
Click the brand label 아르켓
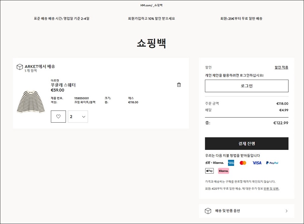point(55,80)
